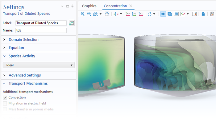Close the Concentration tab
This screenshot has height=123, width=216.
[131, 6]
